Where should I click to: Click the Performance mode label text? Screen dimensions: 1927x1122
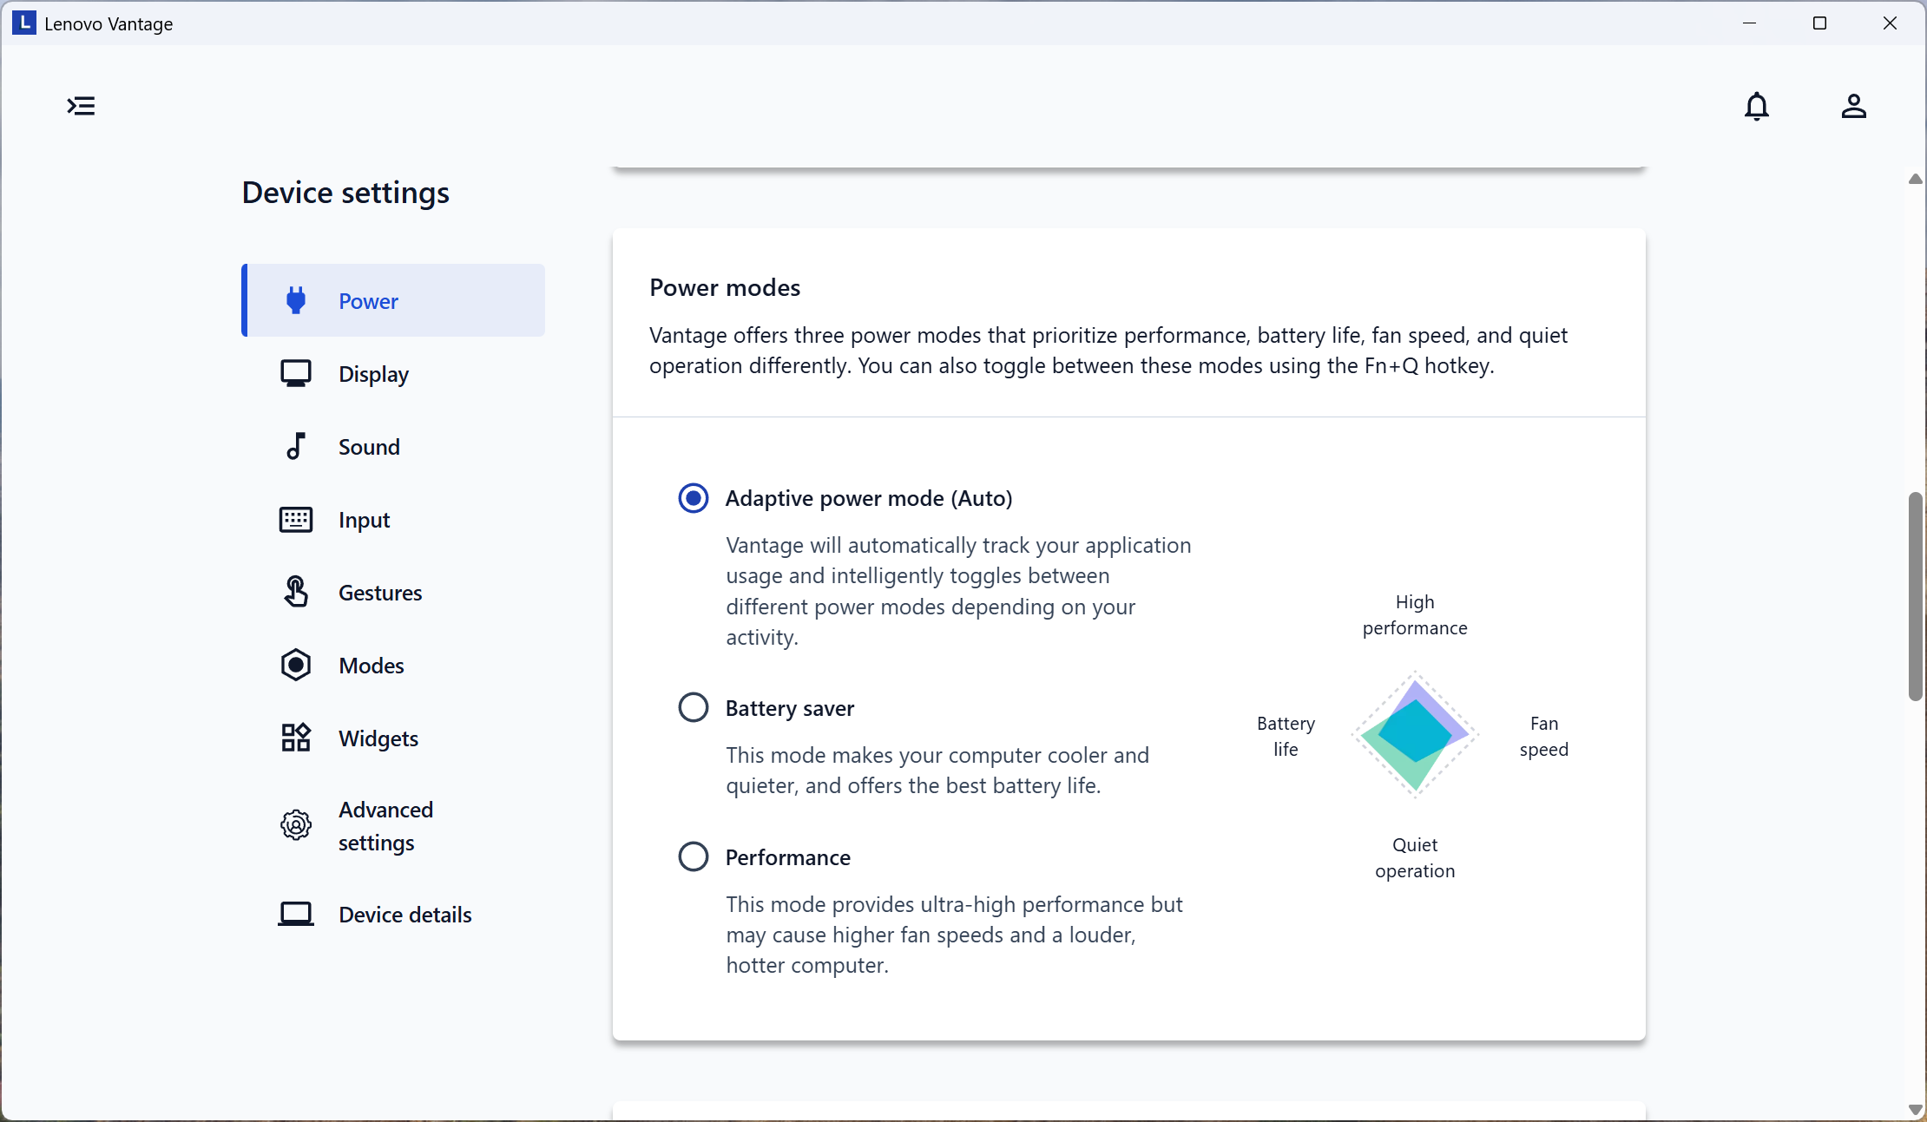[787, 857]
